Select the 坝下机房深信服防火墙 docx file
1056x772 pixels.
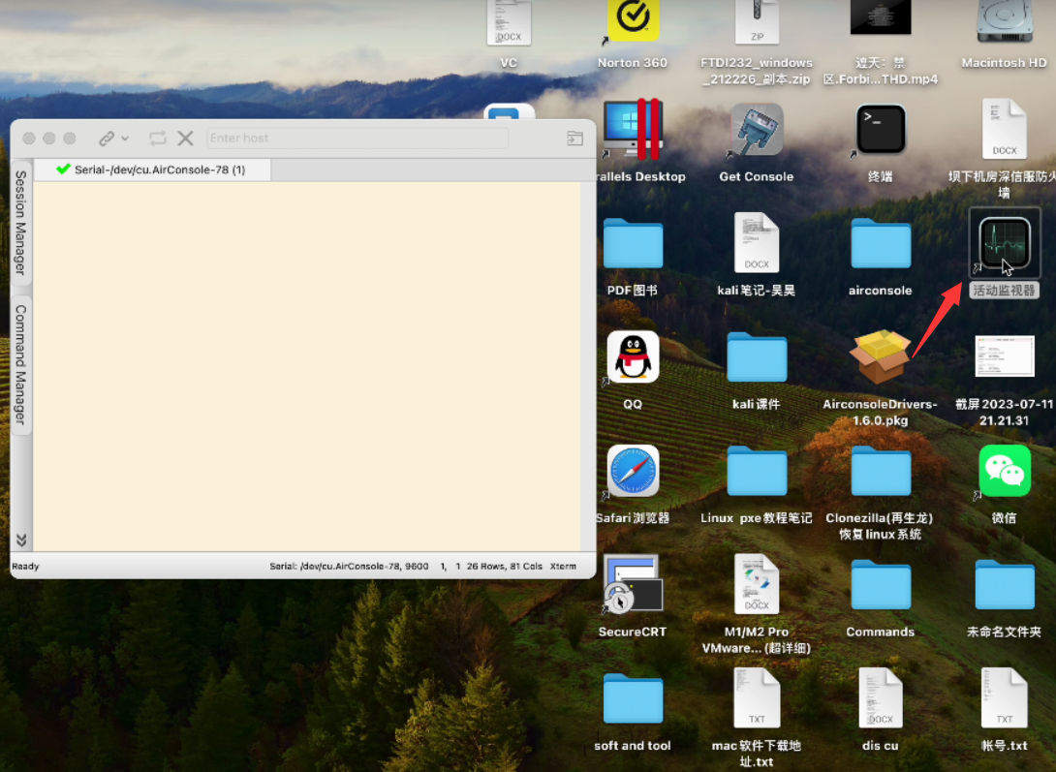tap(1004, 129)
